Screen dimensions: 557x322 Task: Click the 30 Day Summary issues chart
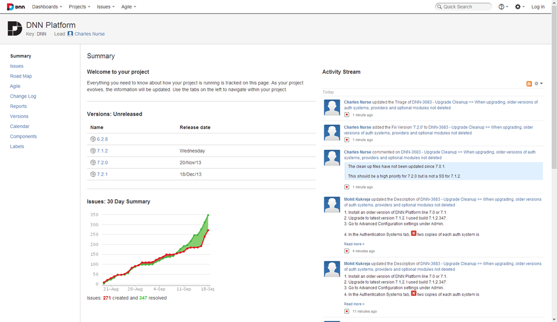(x=151, y=251)
